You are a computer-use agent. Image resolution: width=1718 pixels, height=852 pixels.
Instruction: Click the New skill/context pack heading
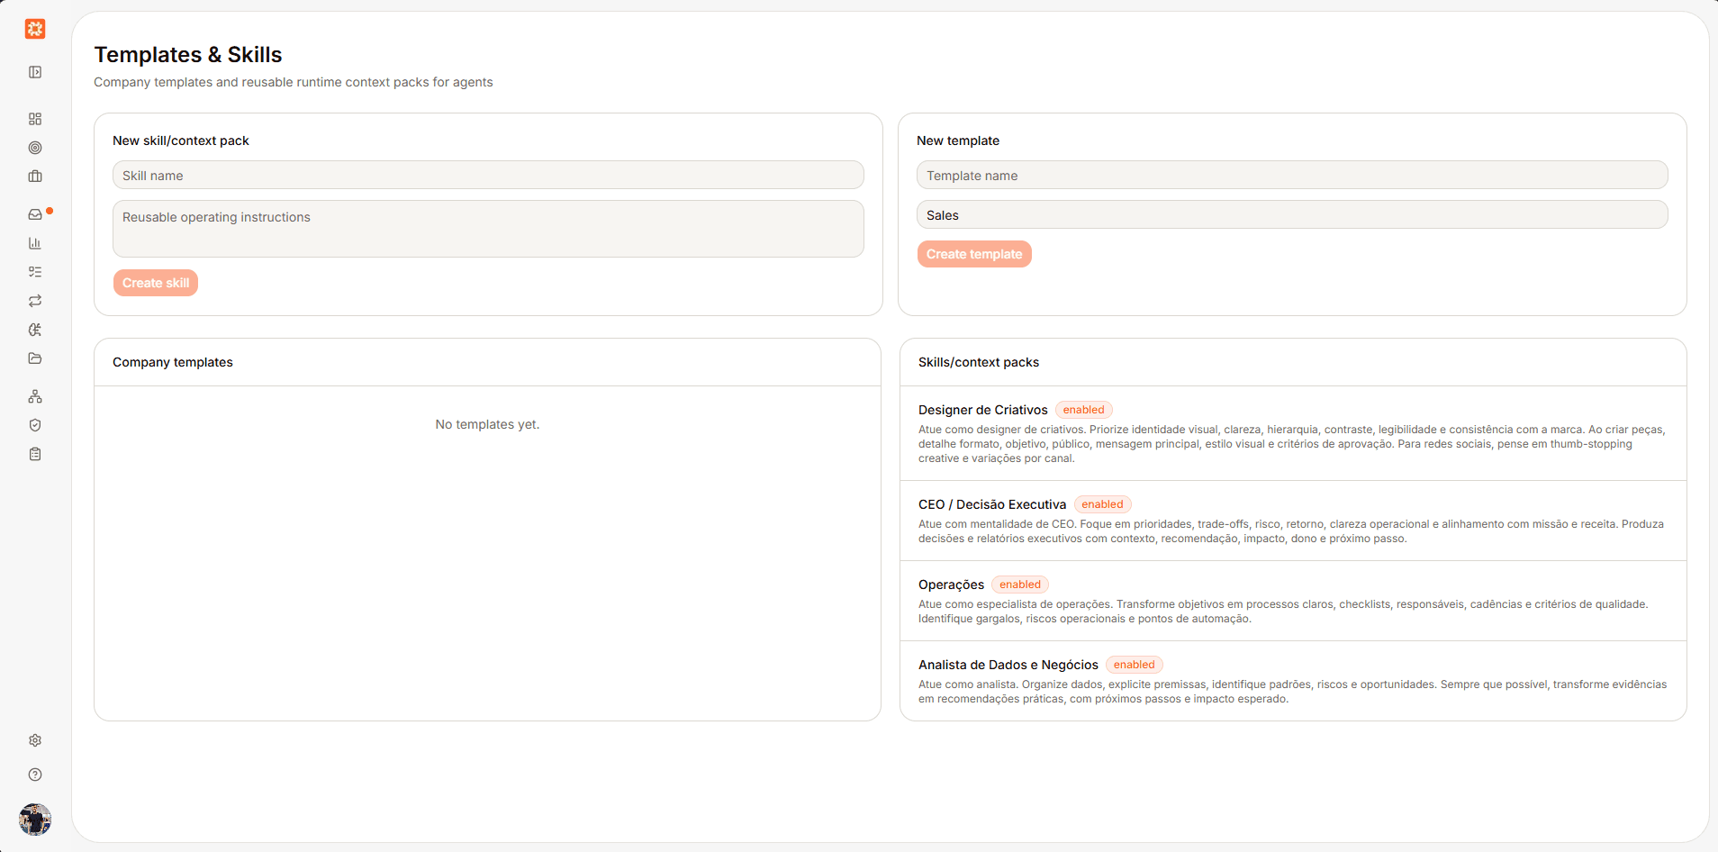tap(181, 140)
